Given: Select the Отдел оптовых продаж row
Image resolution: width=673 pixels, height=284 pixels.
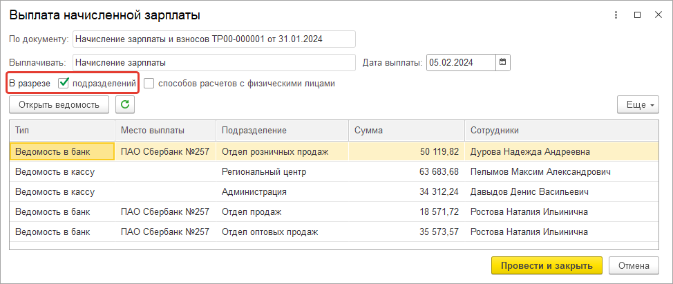Looking at the screenshot, I should [x=334, y=231].
